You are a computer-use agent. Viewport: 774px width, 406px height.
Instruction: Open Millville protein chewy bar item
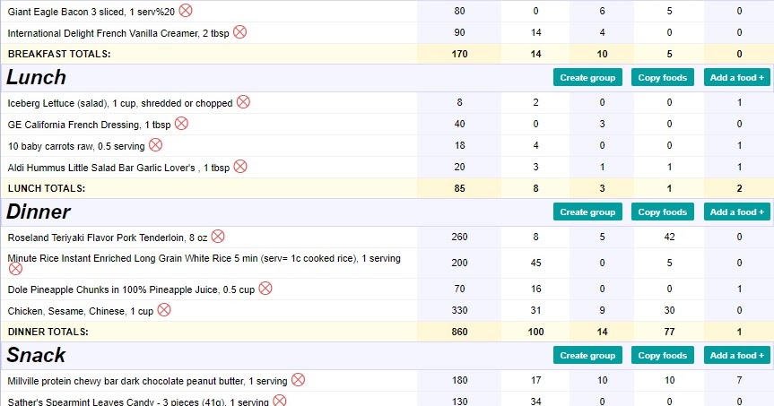pos(147,381)
